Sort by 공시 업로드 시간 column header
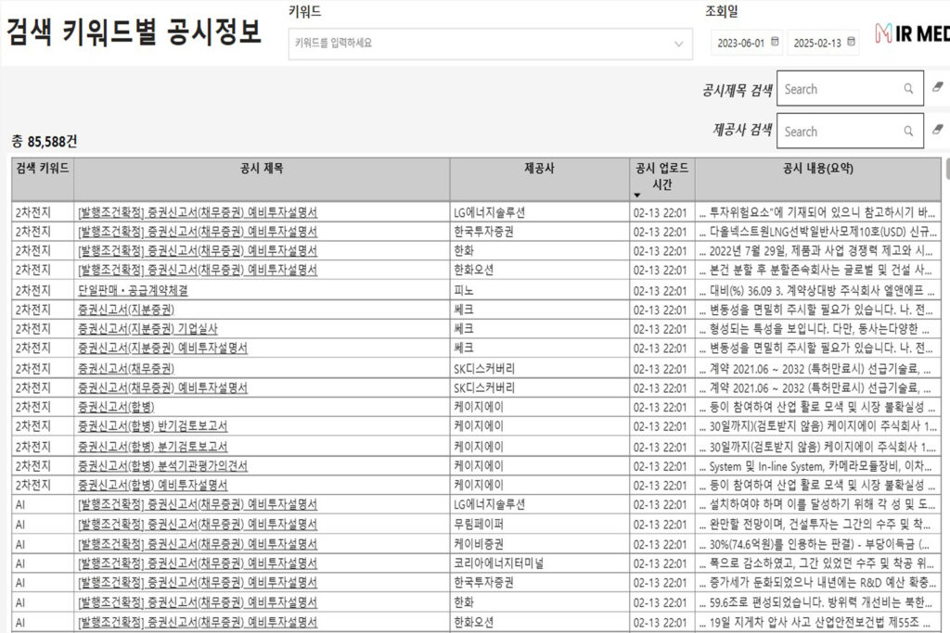The height and width of the screenshot is (633, 950). tap(661, 179)
